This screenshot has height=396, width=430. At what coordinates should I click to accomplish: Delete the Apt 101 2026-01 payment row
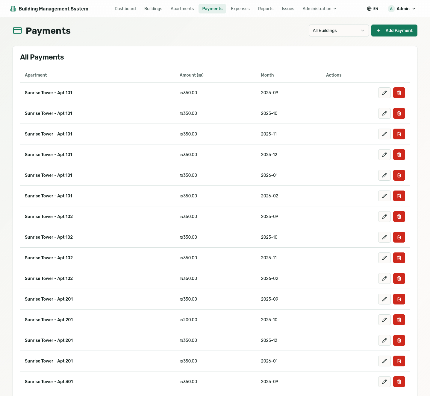click(399, 175)
